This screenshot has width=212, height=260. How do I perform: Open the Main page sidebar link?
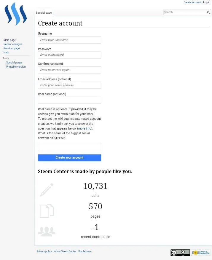[9, 40]
